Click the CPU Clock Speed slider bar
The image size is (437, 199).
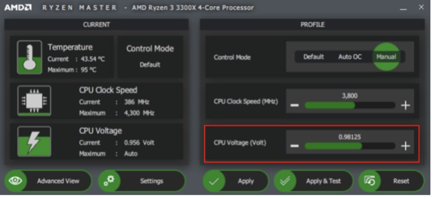click(x=350, y=105)
